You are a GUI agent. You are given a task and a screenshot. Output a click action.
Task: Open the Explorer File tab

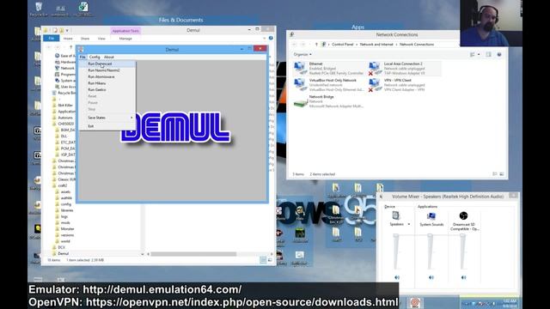click(x=52, y=38)
